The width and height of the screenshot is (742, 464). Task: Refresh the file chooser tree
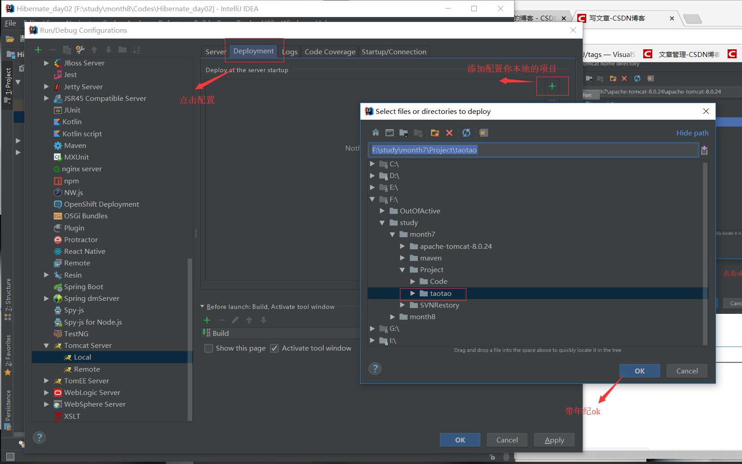(466, 133)
